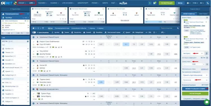Click the globe icon in Live sidebar header

click(x=28, y=41)
